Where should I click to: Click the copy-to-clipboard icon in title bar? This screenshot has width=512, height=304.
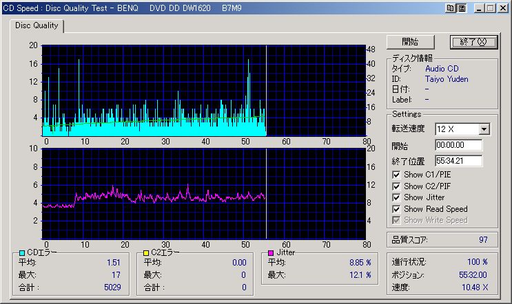point(451,8)
